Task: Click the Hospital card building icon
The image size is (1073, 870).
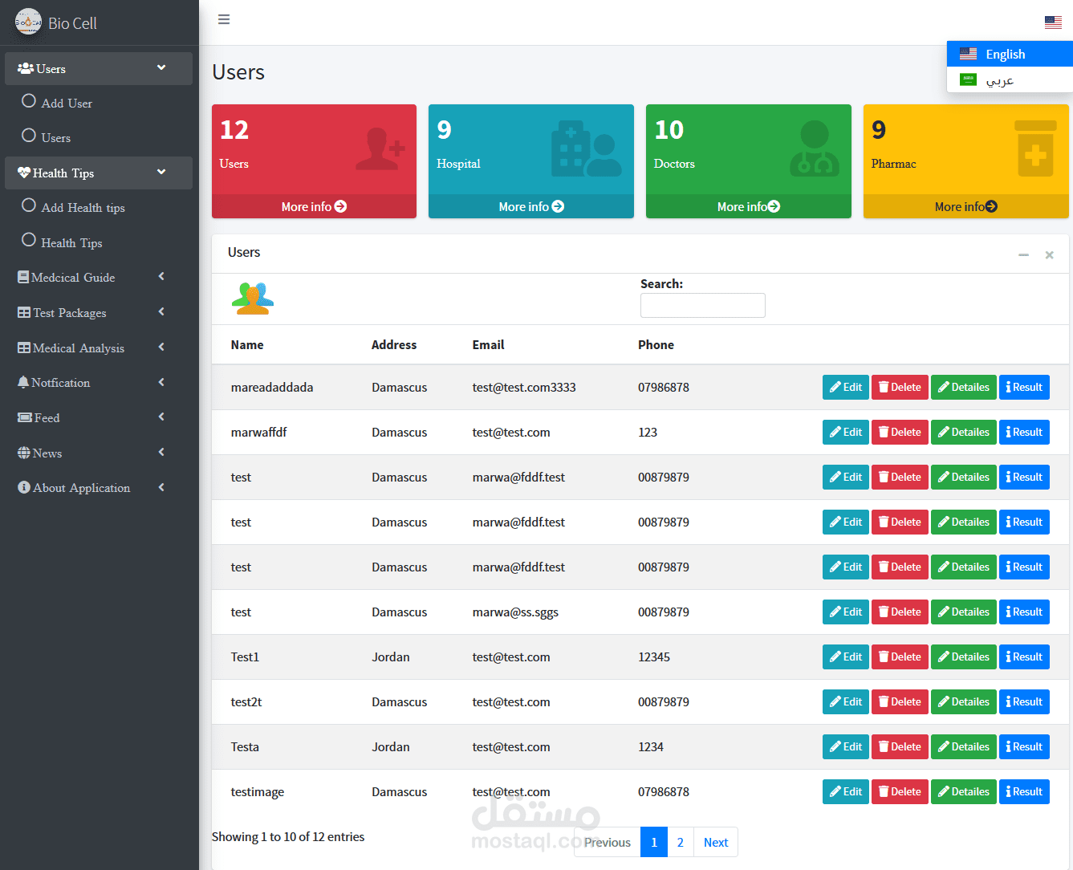Action: pyautogui.click(x=586, y=149)
